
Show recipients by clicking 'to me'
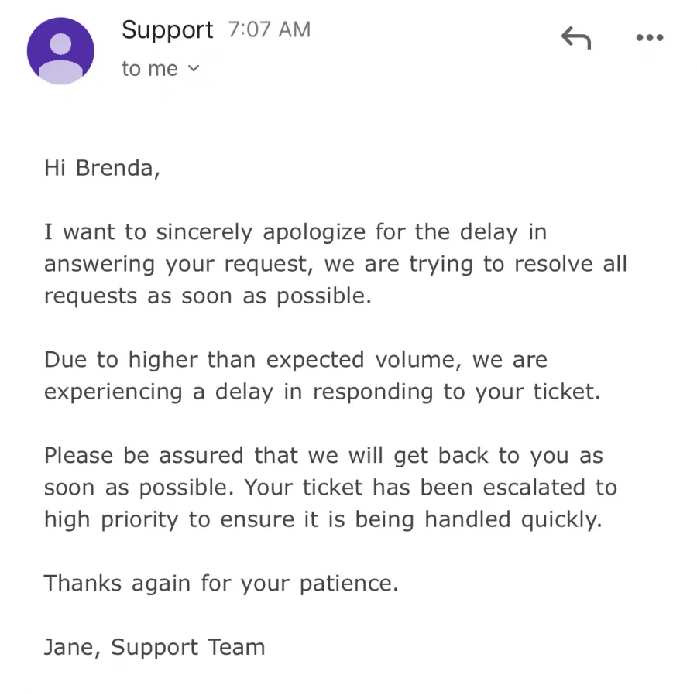coord(149,69)
